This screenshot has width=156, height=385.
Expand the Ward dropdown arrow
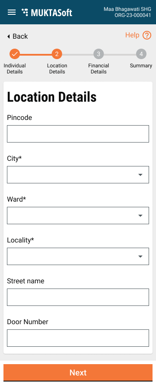pyautogui.click(x=140, y=216)
